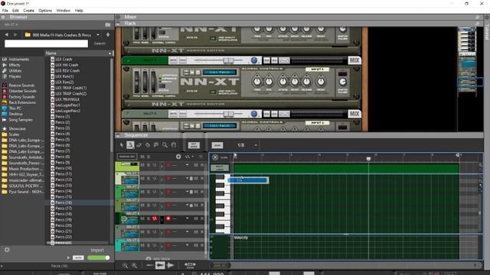Click the circled X icon left of ruler
This screenshot has height=275, width=490.
[x=215, y=157]
